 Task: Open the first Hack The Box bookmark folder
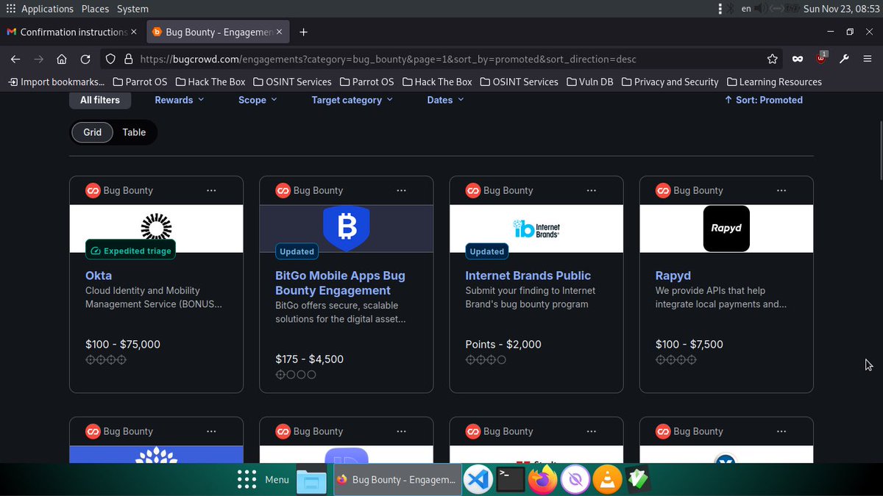tap(210, 82)
